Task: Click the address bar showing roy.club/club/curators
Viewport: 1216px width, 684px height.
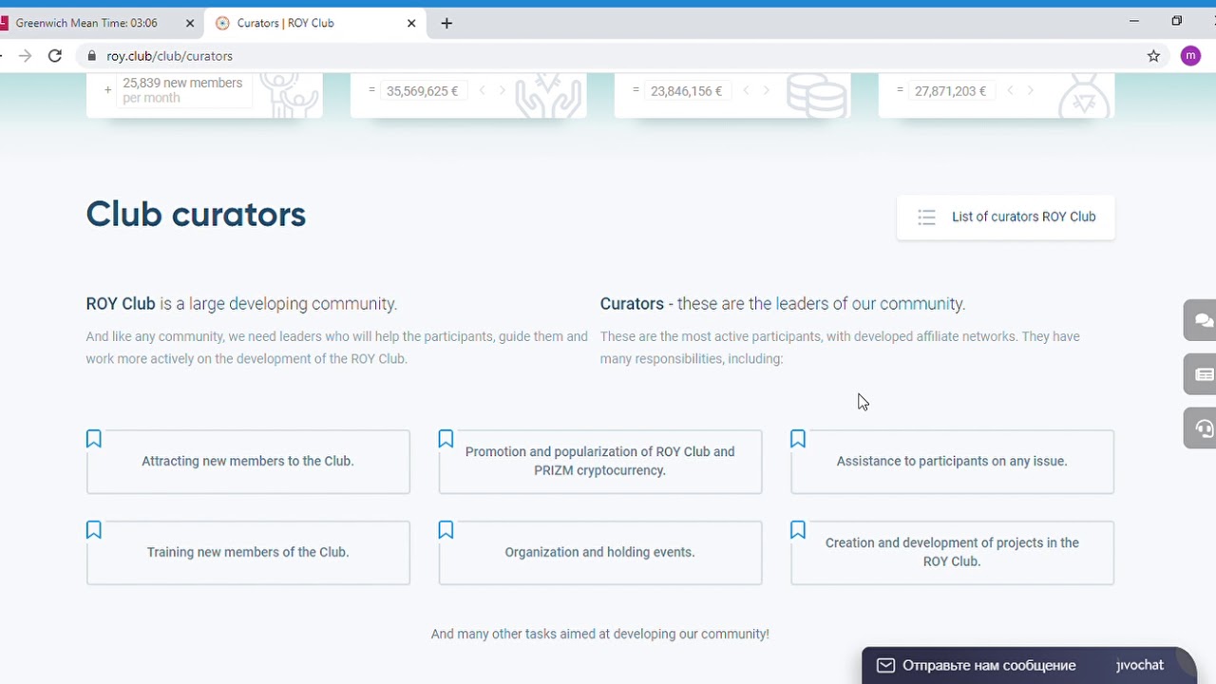Action: click(608, 56)
